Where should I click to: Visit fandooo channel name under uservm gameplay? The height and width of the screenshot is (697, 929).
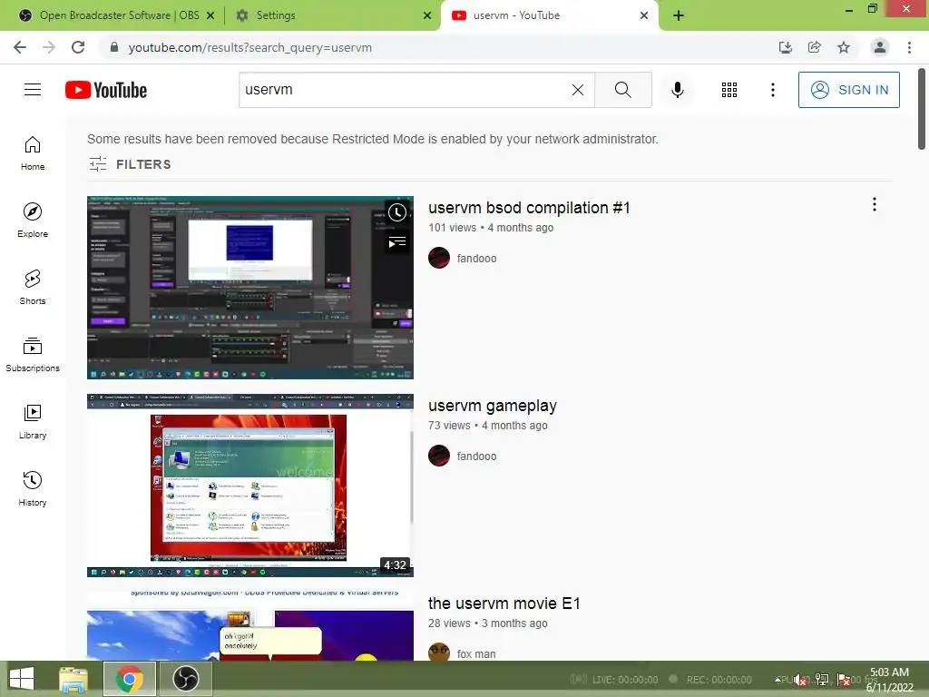pos(477,456)
